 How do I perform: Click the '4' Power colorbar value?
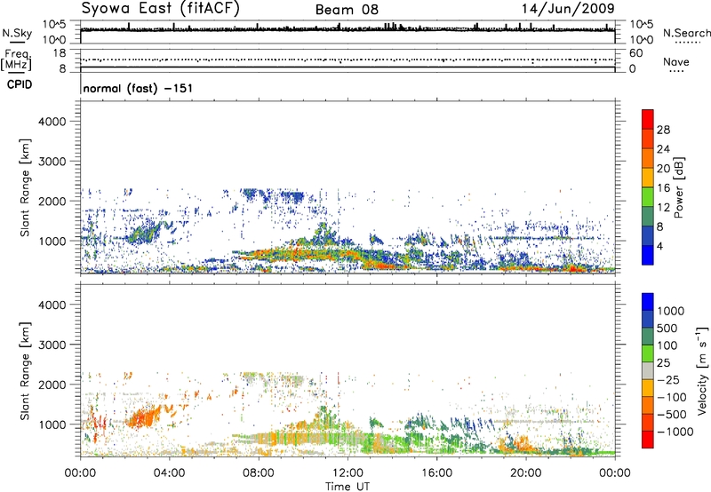tap(660, 247)
